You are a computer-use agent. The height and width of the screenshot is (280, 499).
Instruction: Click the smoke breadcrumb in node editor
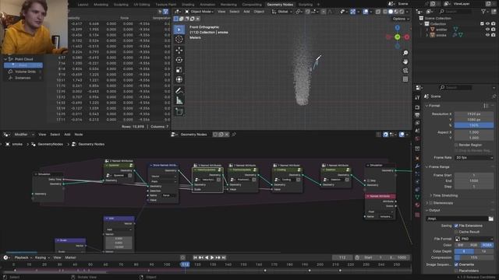click(x=17, y=145)
